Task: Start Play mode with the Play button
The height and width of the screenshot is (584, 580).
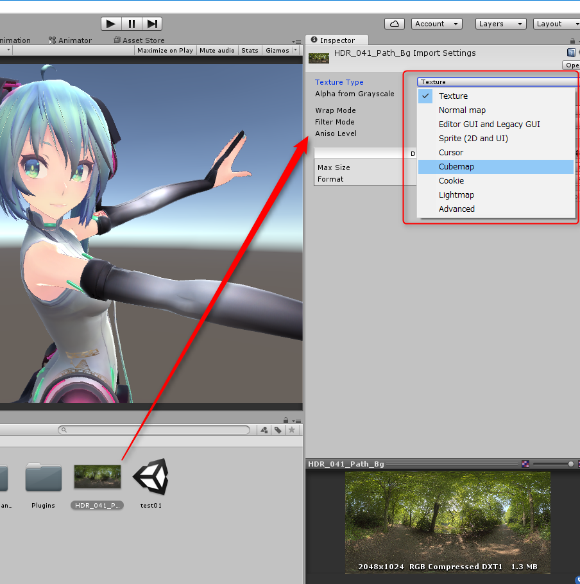Action: pos(111,24)
